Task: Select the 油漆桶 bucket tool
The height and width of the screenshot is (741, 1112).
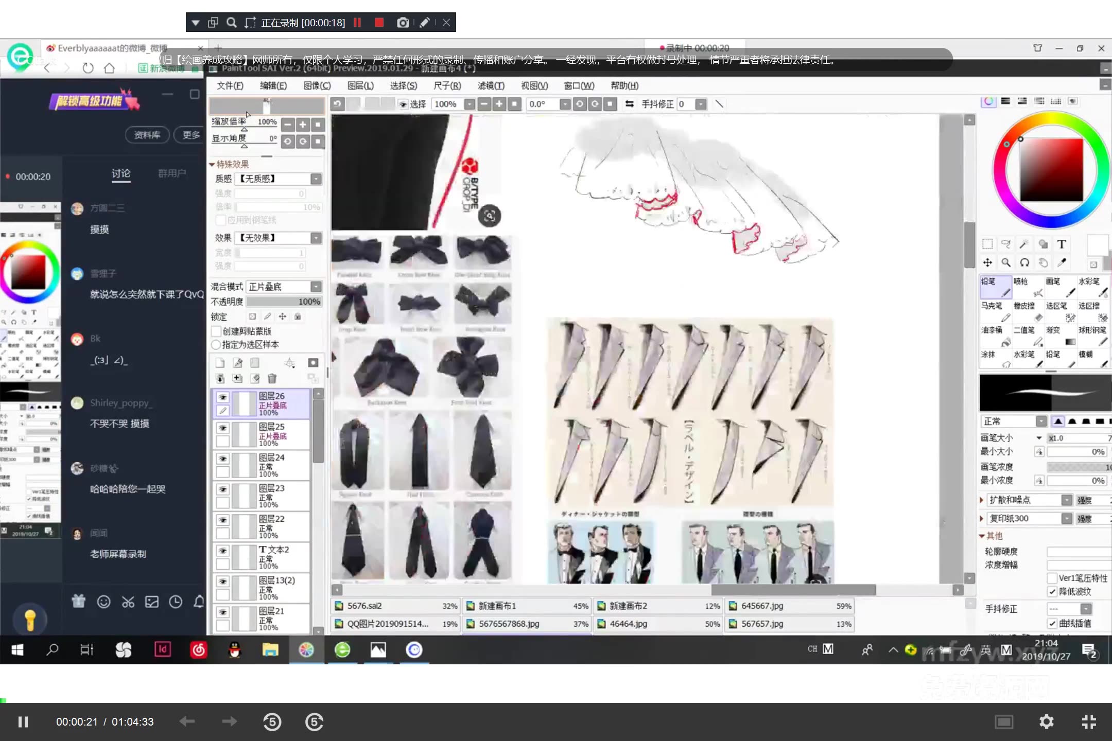Action: [x=996, y=336]
